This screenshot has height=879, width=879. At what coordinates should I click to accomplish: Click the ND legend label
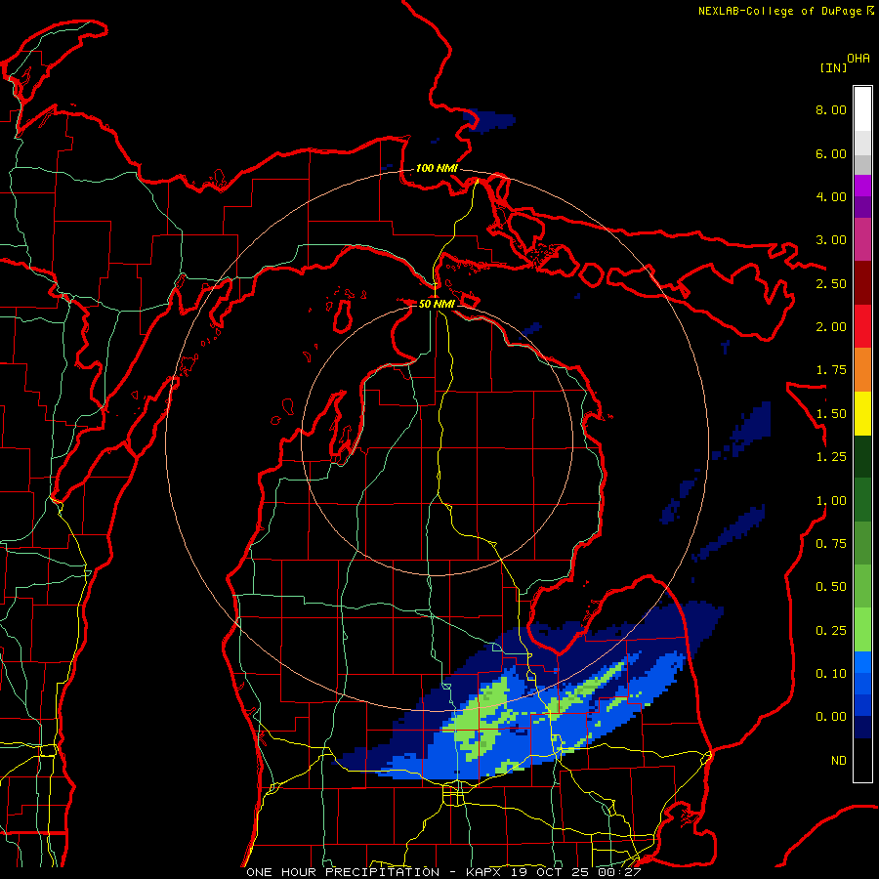[839, 761]
